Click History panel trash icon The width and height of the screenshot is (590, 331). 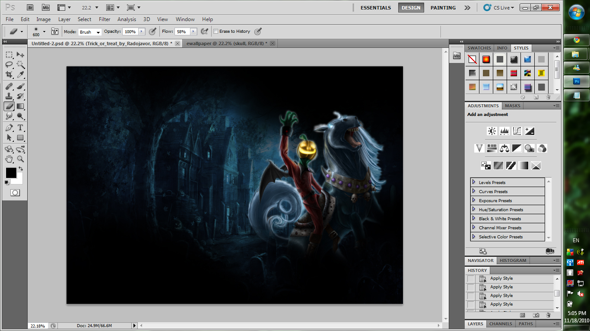tap(548, 315)
